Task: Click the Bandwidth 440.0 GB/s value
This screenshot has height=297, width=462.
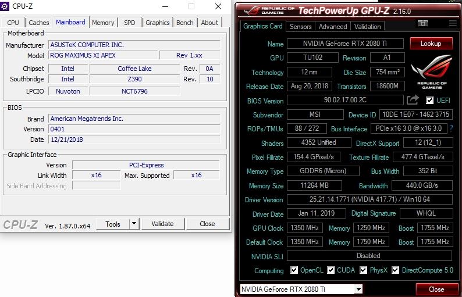Action: coord(422,185)
